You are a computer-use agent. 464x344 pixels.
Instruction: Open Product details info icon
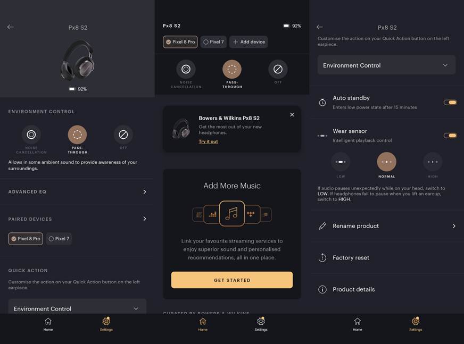point(322,289)
